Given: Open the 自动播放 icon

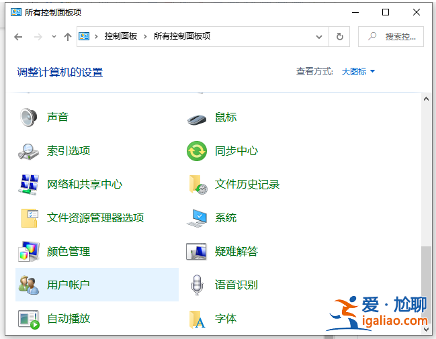Looking at the screenshot, I should coord(29,320).
